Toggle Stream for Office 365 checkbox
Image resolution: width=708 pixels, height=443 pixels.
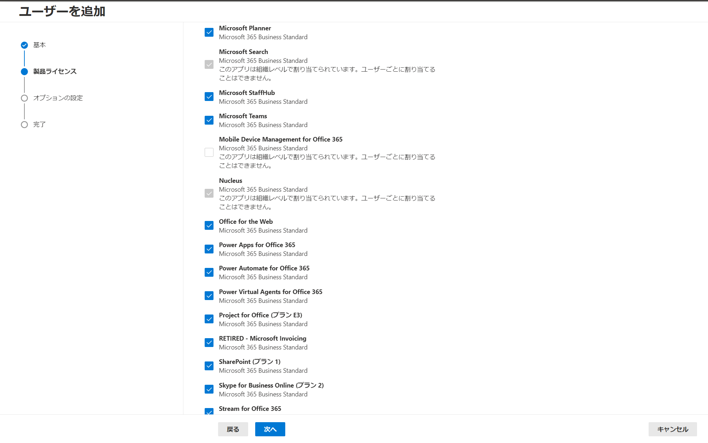209,411
